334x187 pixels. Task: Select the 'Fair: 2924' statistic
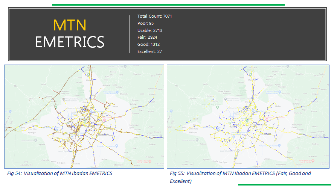tap(147, 37)
